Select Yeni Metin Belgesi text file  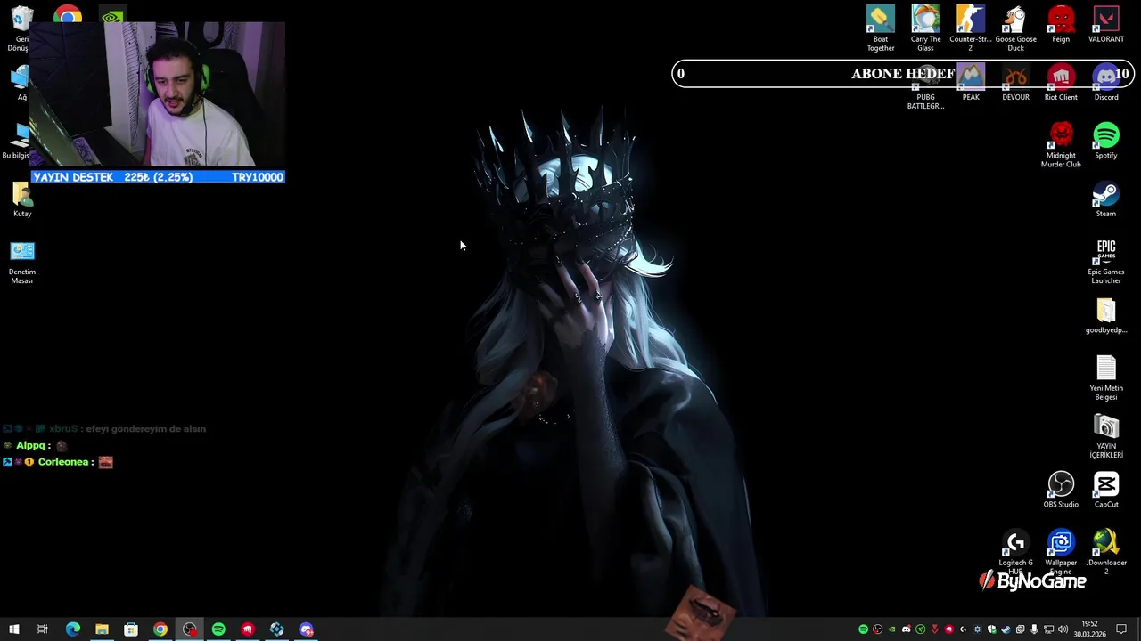(1106, 377)
